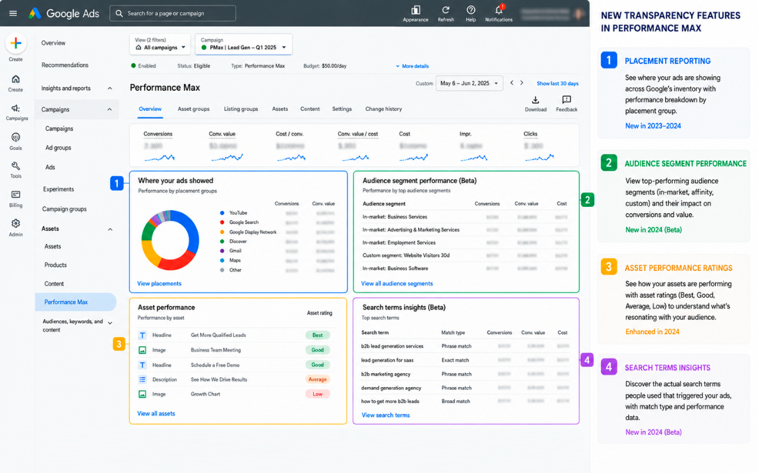Click Show last 30 days link

(558, 83)
